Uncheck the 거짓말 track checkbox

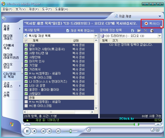pyautogui.click(x=26, y=65)
